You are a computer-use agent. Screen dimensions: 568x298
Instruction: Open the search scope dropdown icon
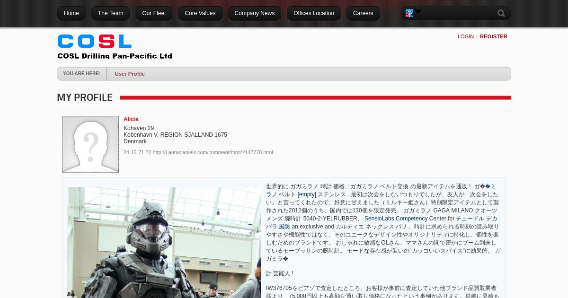(413, 13)
